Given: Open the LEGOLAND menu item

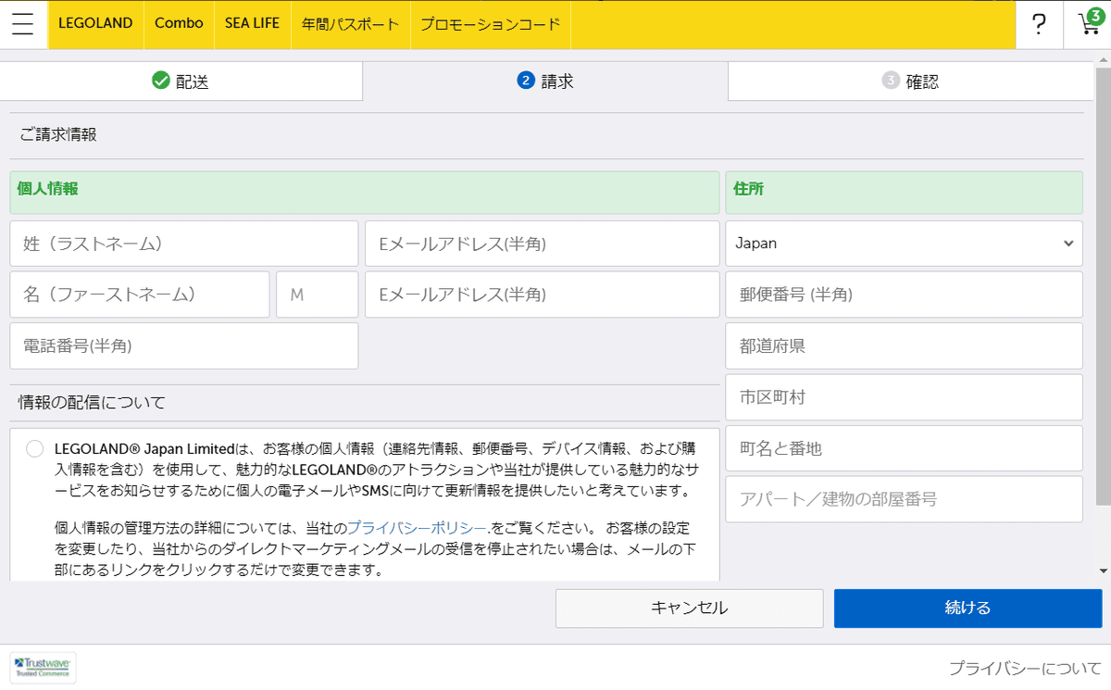Looking at the screenshot, I should 95,24.
